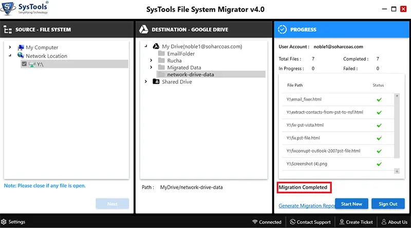
Task: Click the MyDrive/network-drive-data path text
Action: click(191, 187)
